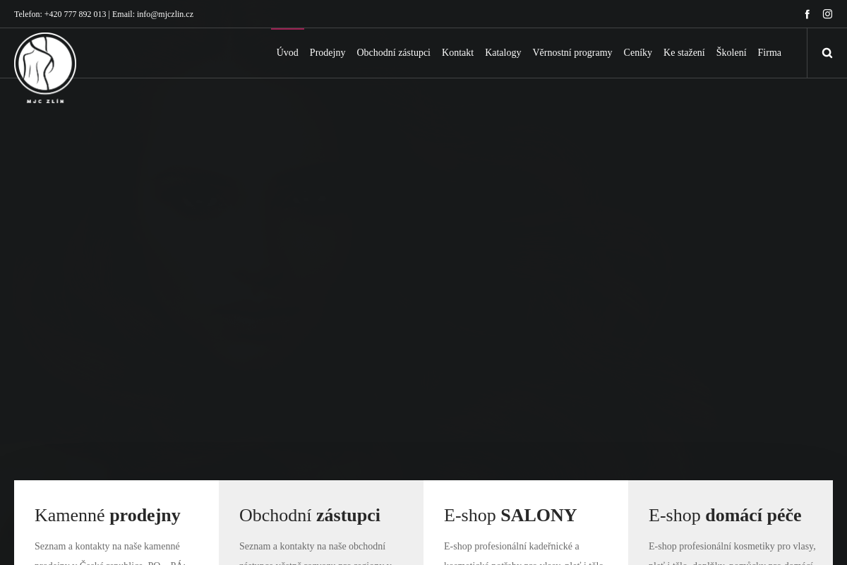The width and height of the screenshot is (847, 565).
Task: Open the Firma page
Action: tap(769, 52)
